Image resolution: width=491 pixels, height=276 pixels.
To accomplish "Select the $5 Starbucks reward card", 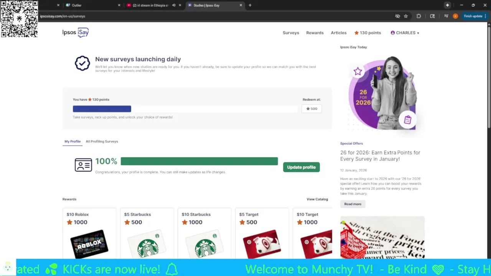I will tap(147, 233).
